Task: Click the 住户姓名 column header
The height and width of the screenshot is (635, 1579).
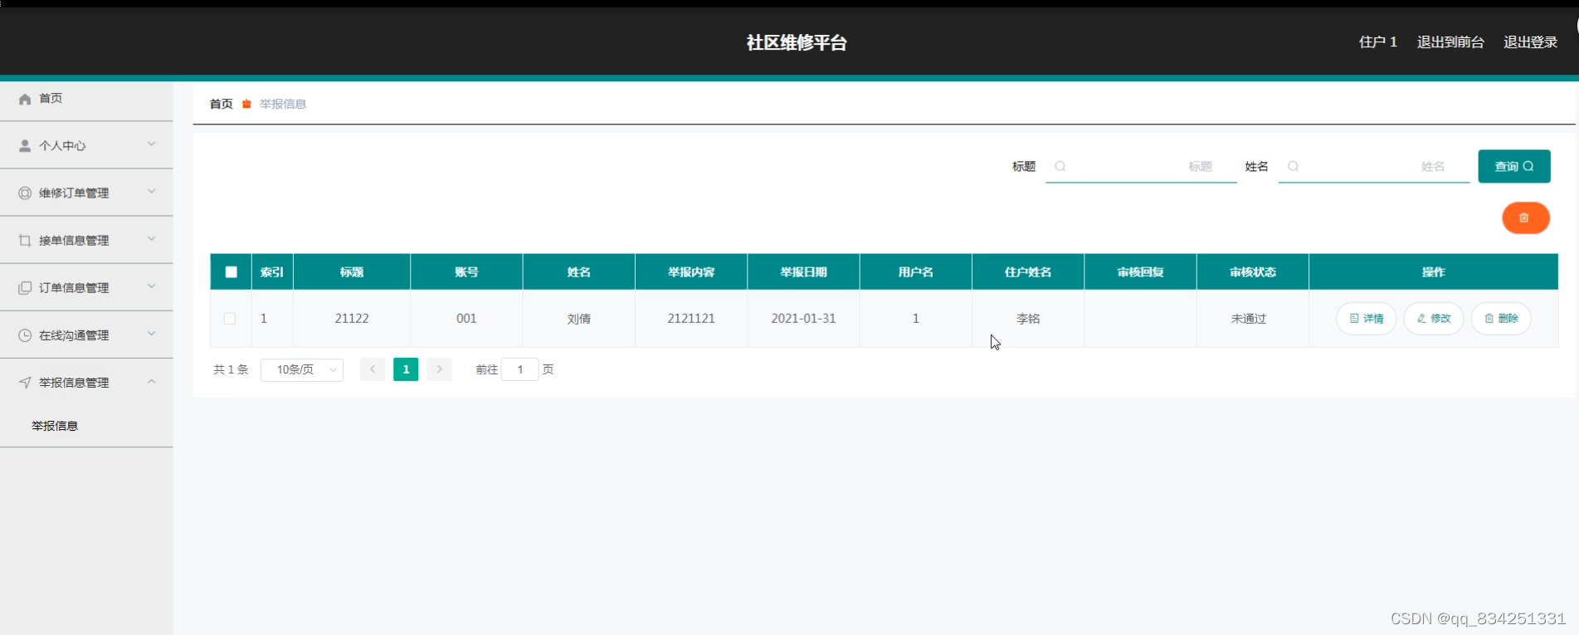Action: (1028, 272)
